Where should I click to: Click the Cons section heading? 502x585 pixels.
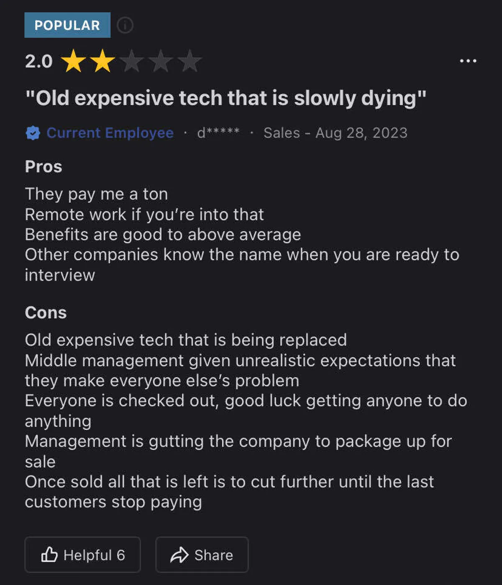tap(46, 312)
